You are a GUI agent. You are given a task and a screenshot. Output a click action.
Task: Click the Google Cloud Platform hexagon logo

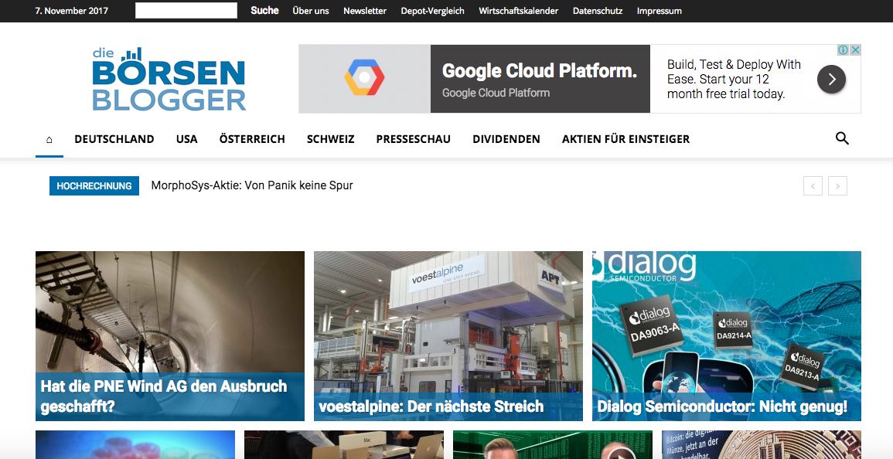(x=364, y=77)
